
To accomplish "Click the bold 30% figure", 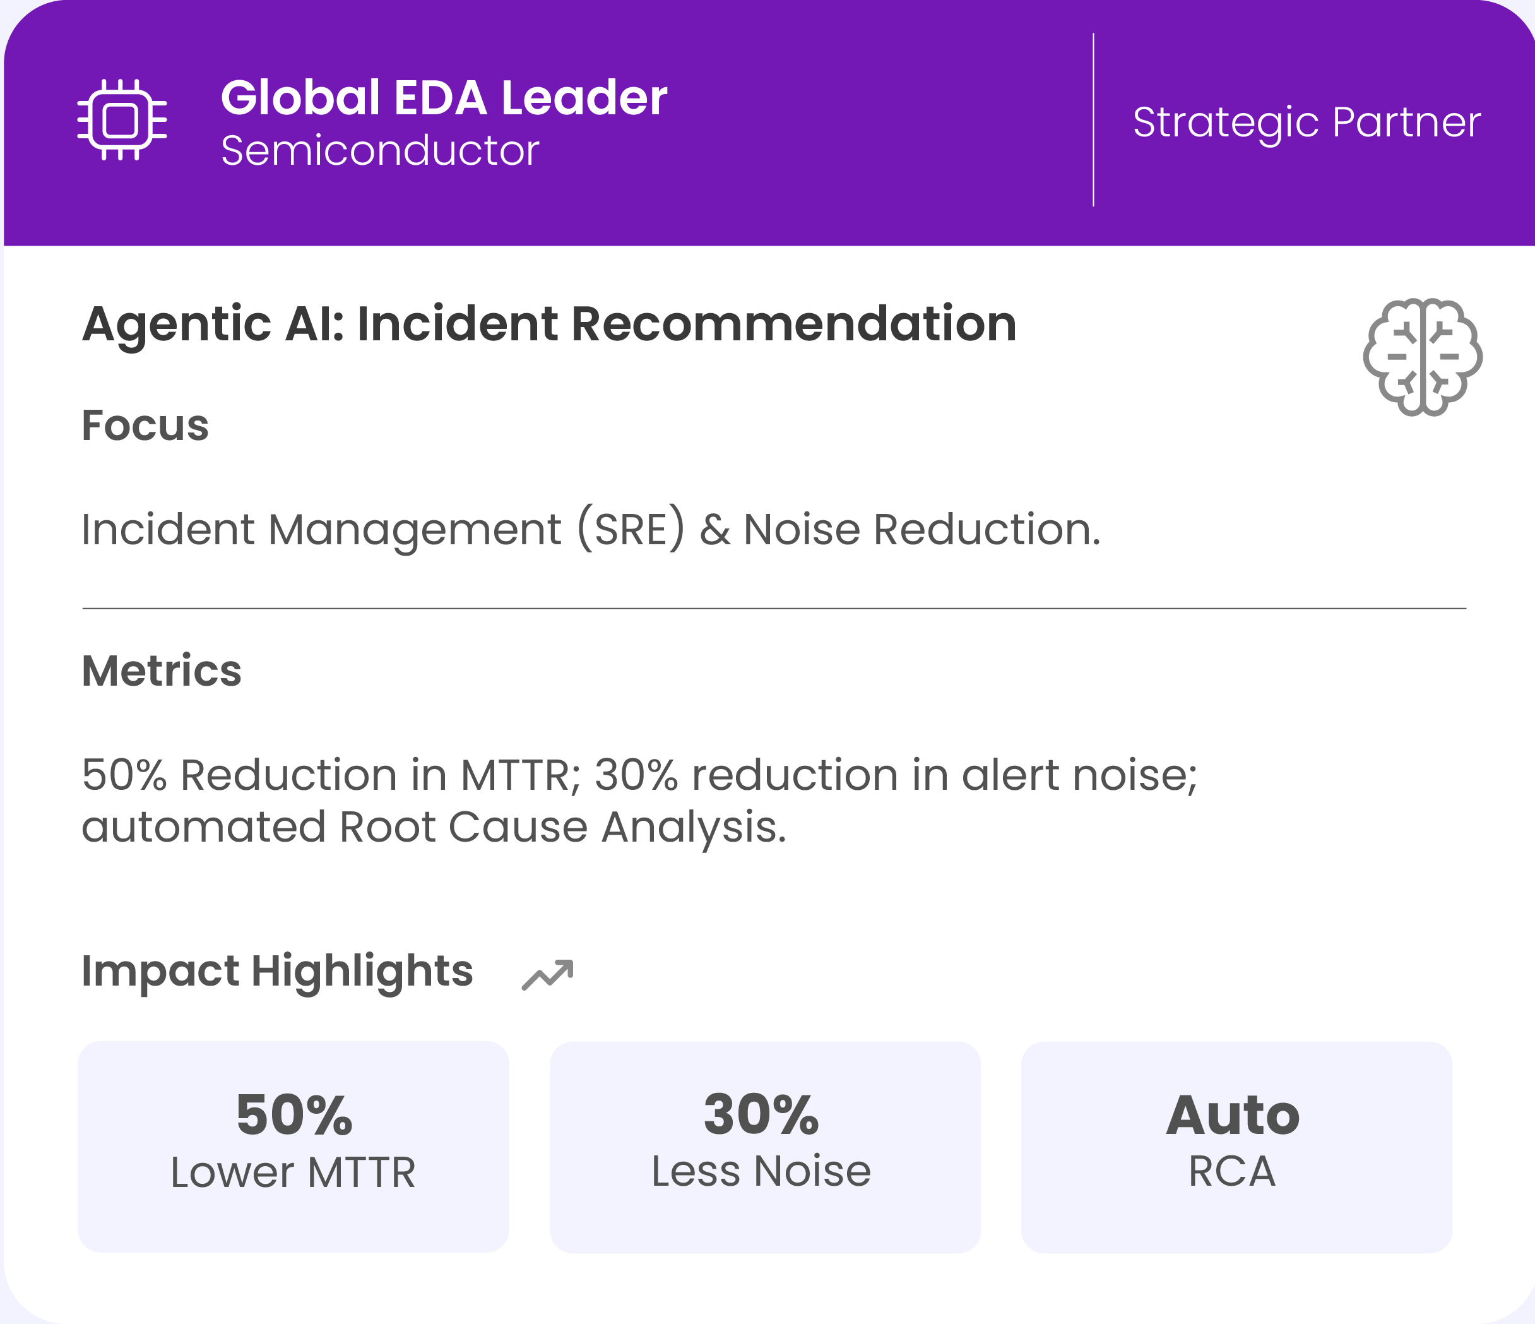I will point(762,1115).
